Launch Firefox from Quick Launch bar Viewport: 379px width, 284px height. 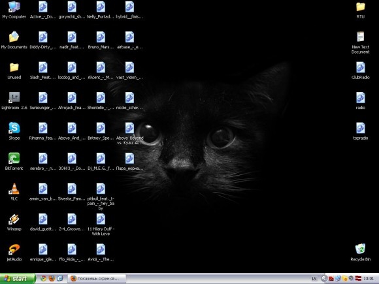point(52,278)
